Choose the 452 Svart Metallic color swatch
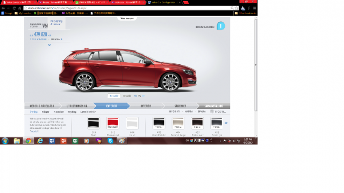This screenshot has height=193, width=344. 159,123
